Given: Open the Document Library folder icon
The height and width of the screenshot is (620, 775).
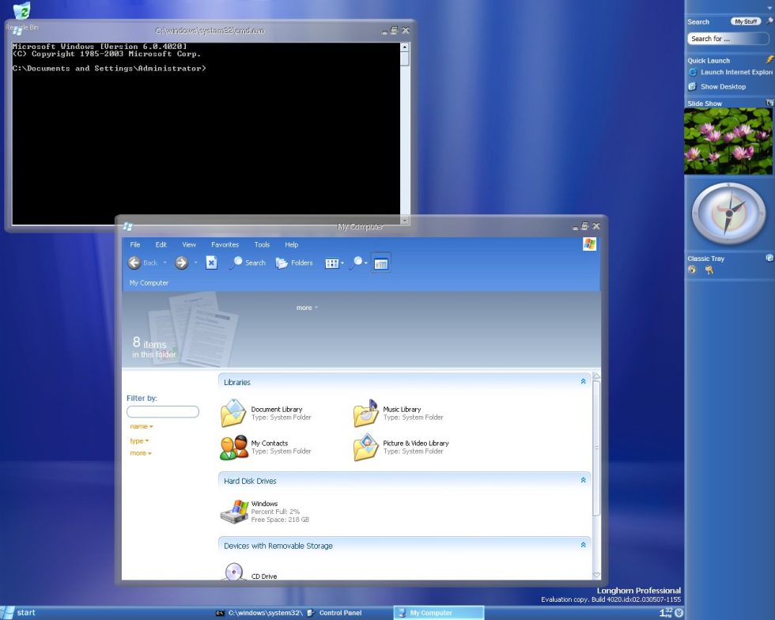Looking at the screenshot, I should [232, 413].
